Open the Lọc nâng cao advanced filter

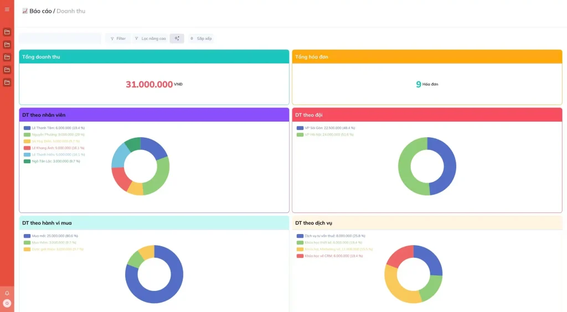click(150, 39)
